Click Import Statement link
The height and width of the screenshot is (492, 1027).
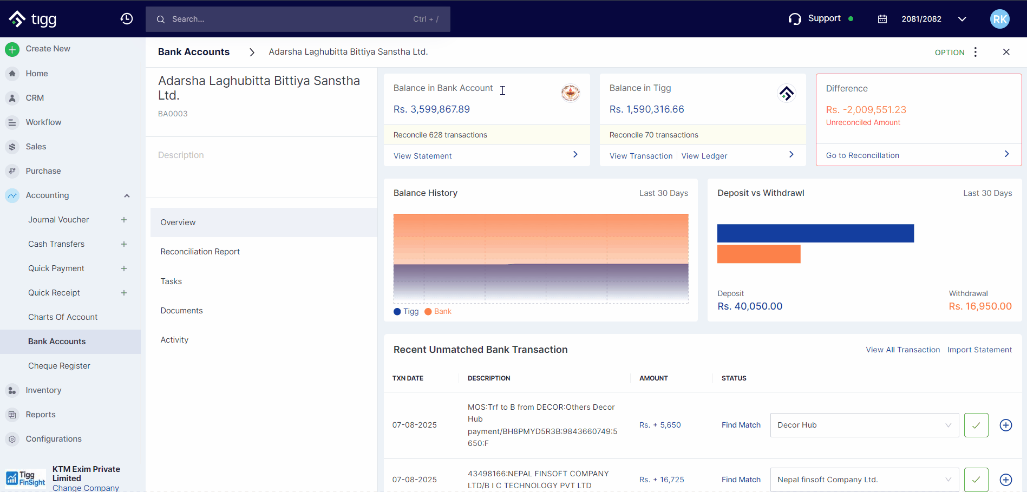tap(979, 350)
